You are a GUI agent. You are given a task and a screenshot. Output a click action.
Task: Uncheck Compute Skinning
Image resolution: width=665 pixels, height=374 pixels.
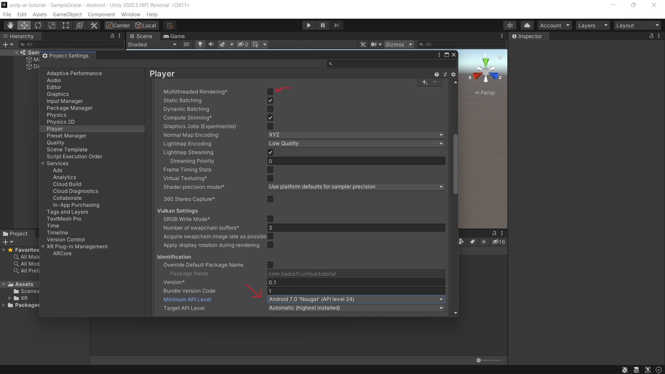tap(270, 118)
